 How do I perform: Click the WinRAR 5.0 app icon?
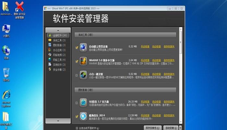point(83,61)
